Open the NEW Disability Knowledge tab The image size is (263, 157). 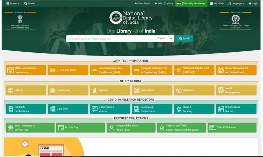(x=191, y=3)
